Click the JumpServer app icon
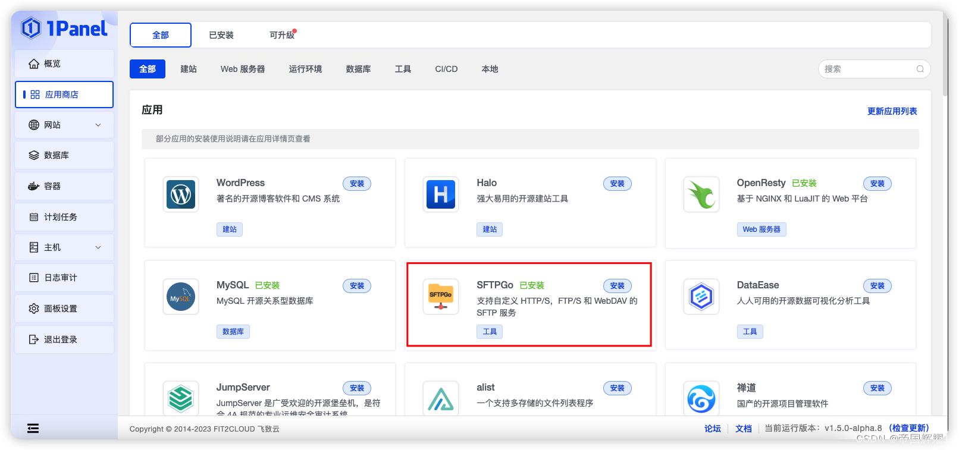The image size is (959, 450). tap(181, 398)
